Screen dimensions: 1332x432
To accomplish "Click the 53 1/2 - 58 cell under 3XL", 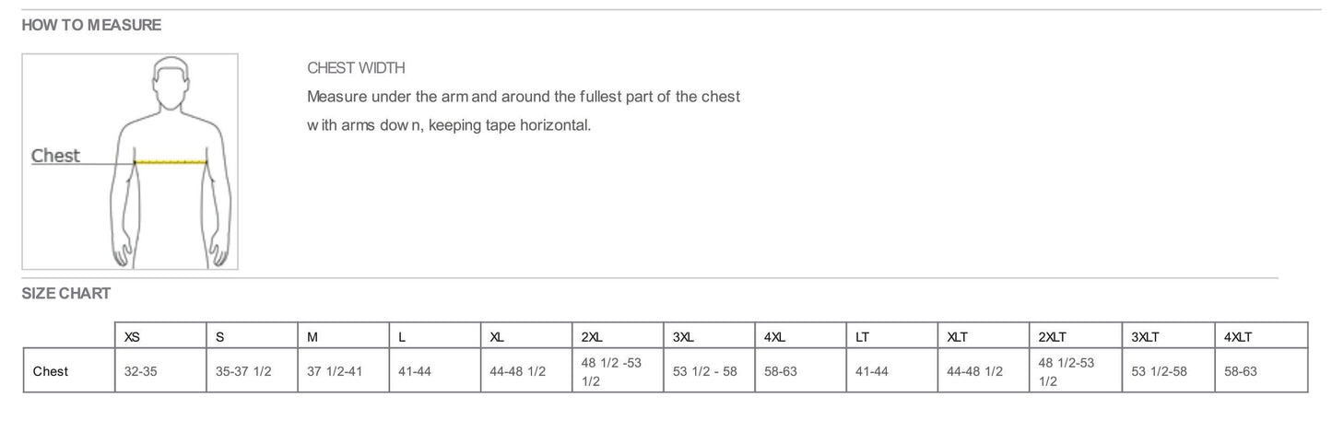I will point(705,372).
